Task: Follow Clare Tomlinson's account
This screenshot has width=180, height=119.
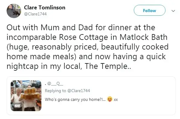Action: click(x=149, y=10)
